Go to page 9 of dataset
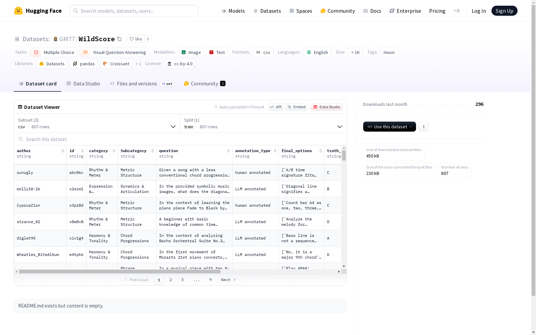The width and height of the screenshot is (536, 335). point(210,280)
